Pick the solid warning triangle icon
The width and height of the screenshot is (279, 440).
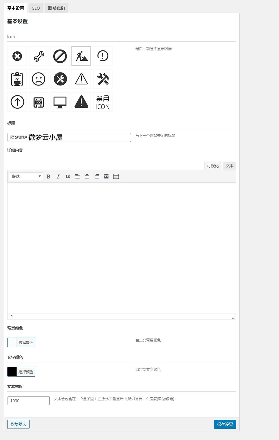click(81, 102)
